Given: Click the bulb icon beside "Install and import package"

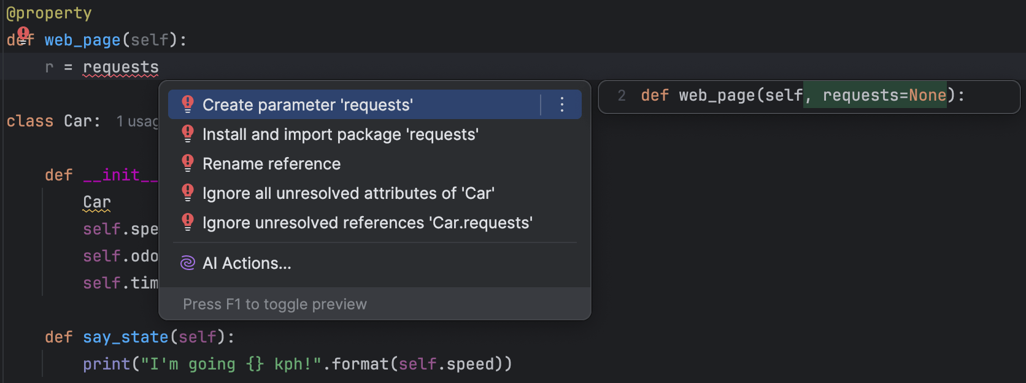Looking at the screenshot, I should (188, 134).
